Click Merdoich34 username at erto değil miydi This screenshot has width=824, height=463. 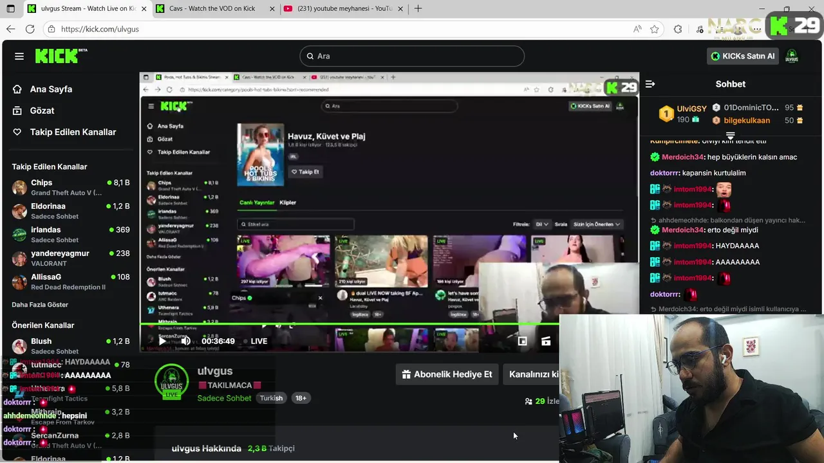click(683, 230)
